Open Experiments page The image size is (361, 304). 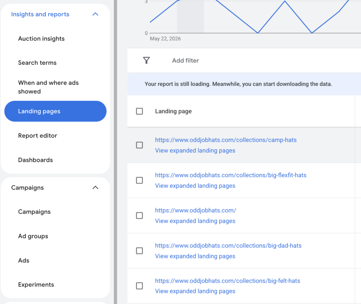pos(36,285)
